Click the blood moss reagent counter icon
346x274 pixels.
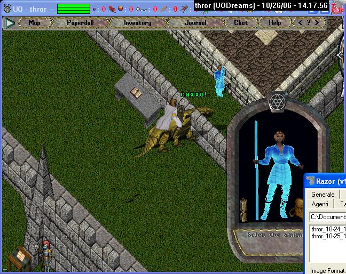coord(112,9)
